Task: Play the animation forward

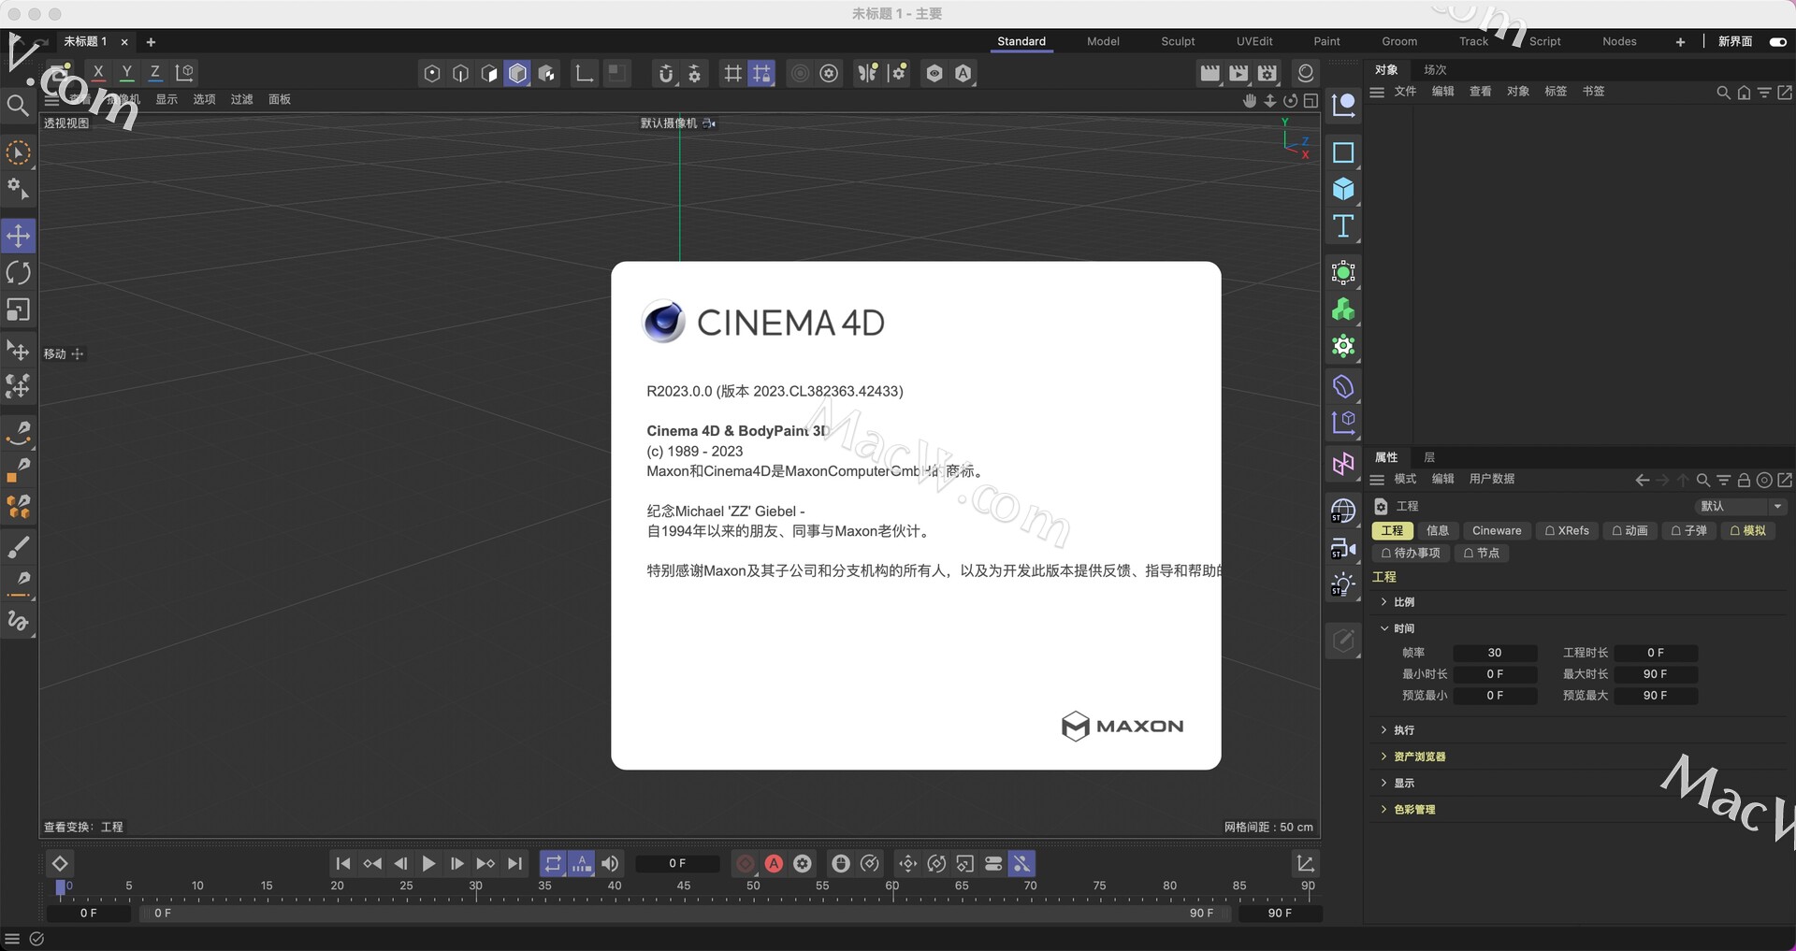Action: click(428, 863)
